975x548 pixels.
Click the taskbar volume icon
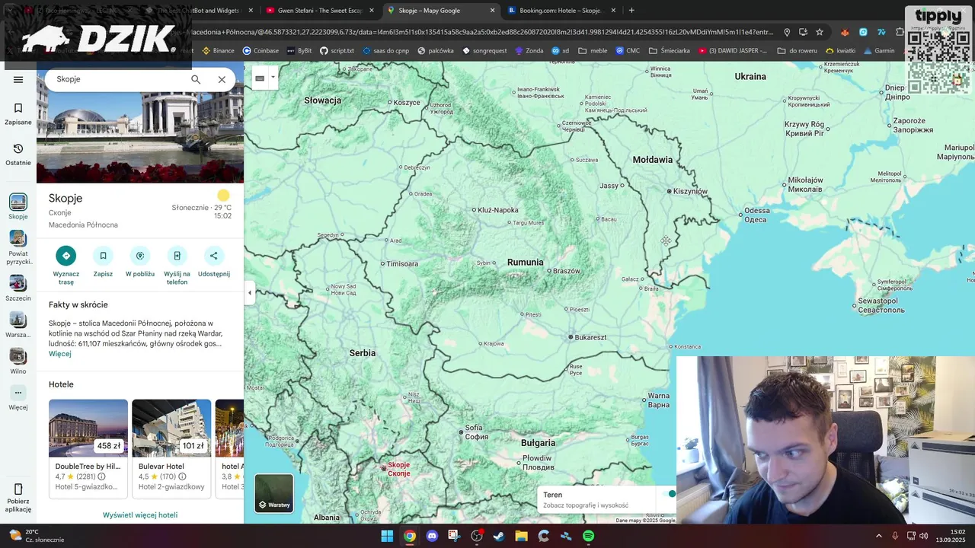pyautogui.click(x=924, y=536)
